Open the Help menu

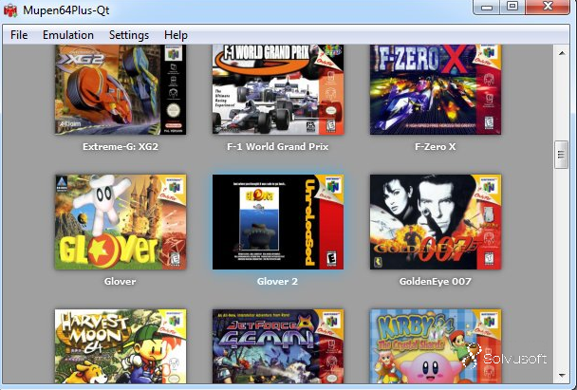176,35
